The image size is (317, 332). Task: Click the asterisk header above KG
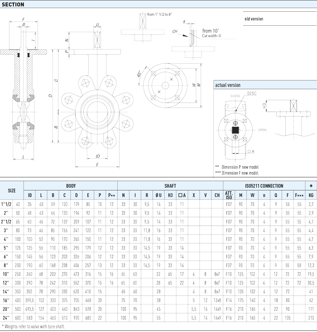[x=311, y=186]
